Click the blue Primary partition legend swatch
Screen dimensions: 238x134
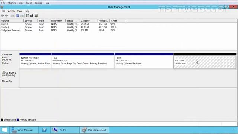pyautogui.click(x=17, y=120)
